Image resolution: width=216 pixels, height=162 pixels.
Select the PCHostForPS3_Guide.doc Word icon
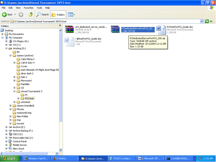tap(161, 30)
